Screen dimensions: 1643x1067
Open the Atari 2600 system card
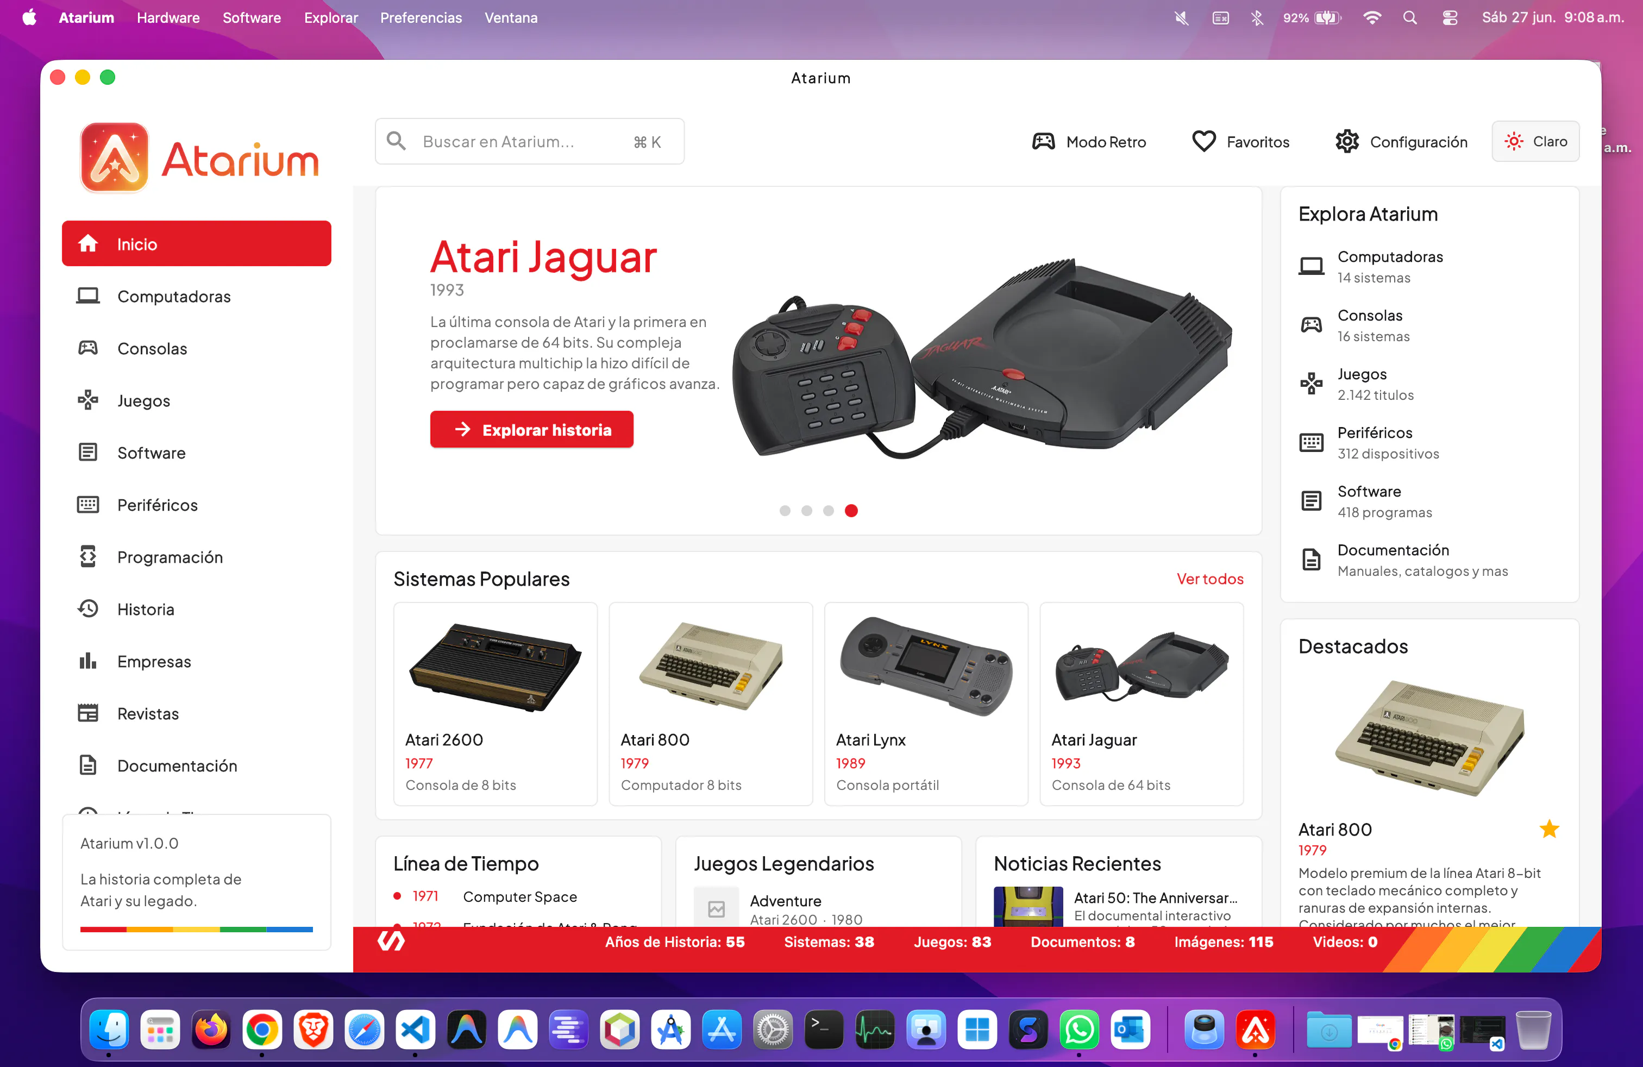[495, 704]
